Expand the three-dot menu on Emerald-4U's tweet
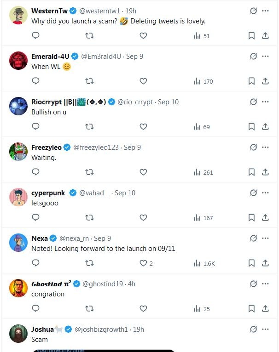This screenshot has width=279, height=352. coord(265,57)
